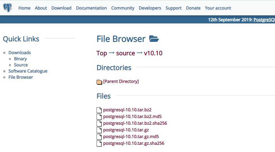The width and height of the screenshot is (275, 152).
Task: Open the PostgreSQL news link in the banner
Action: click(264, 20)
